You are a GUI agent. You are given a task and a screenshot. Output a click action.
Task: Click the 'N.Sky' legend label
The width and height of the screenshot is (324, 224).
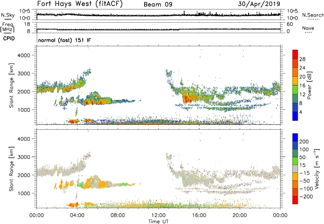tap(8, 15)
